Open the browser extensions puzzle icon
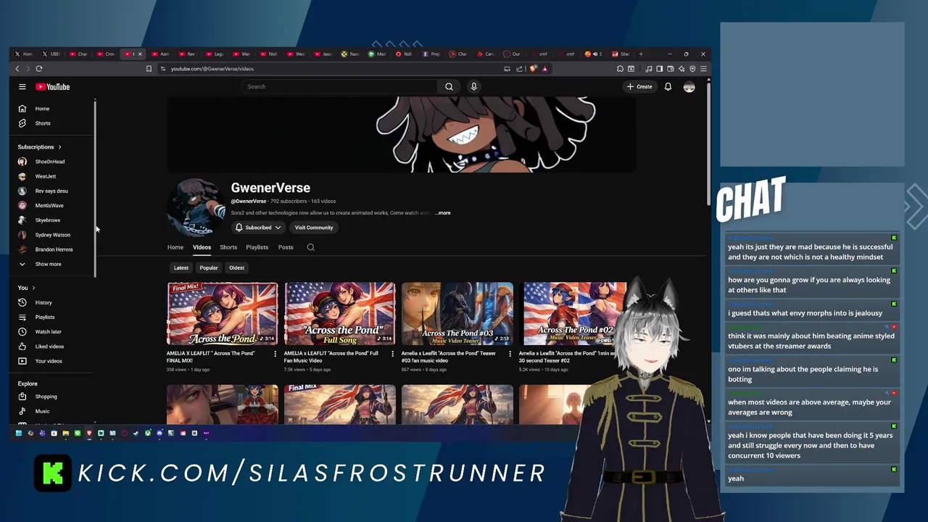This screenshot has width=928, height=522. click(620, 69)
